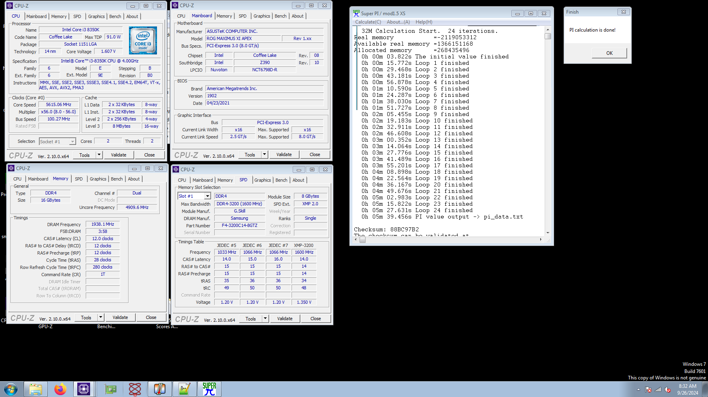Click Show Desktop strip at taskbar end
The height and width of the screenshot is (397, 708).
click(705, 389)
